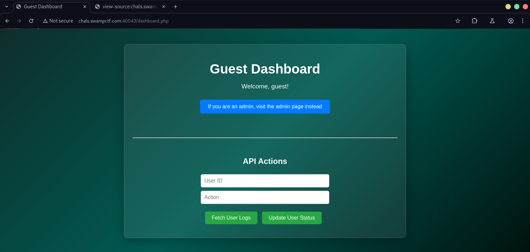Image resolution: width=530 pixels, height=252 pixels.
Task: Open a new browser tab
Action: 176,7
